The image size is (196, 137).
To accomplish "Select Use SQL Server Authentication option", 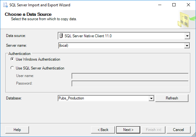I will tap(12, 68).
